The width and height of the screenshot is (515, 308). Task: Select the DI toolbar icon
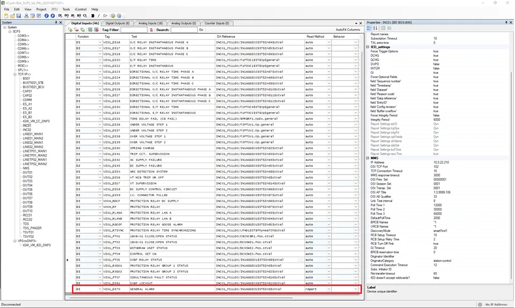pyautogui.click(x=60, y=15)
